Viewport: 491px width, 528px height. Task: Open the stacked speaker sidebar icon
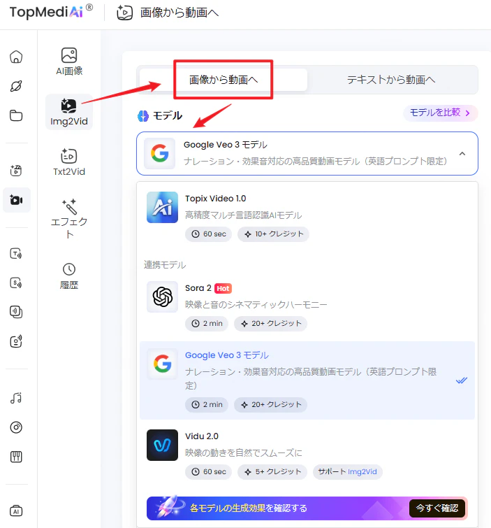click(x=16, y=312)
